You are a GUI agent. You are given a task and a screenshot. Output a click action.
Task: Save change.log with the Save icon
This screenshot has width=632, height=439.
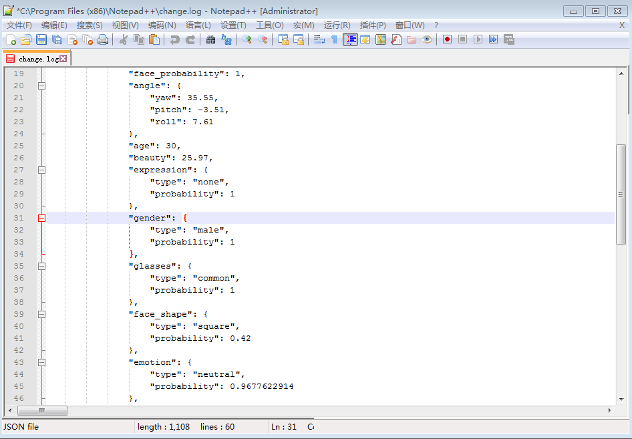tap(41, 39)
